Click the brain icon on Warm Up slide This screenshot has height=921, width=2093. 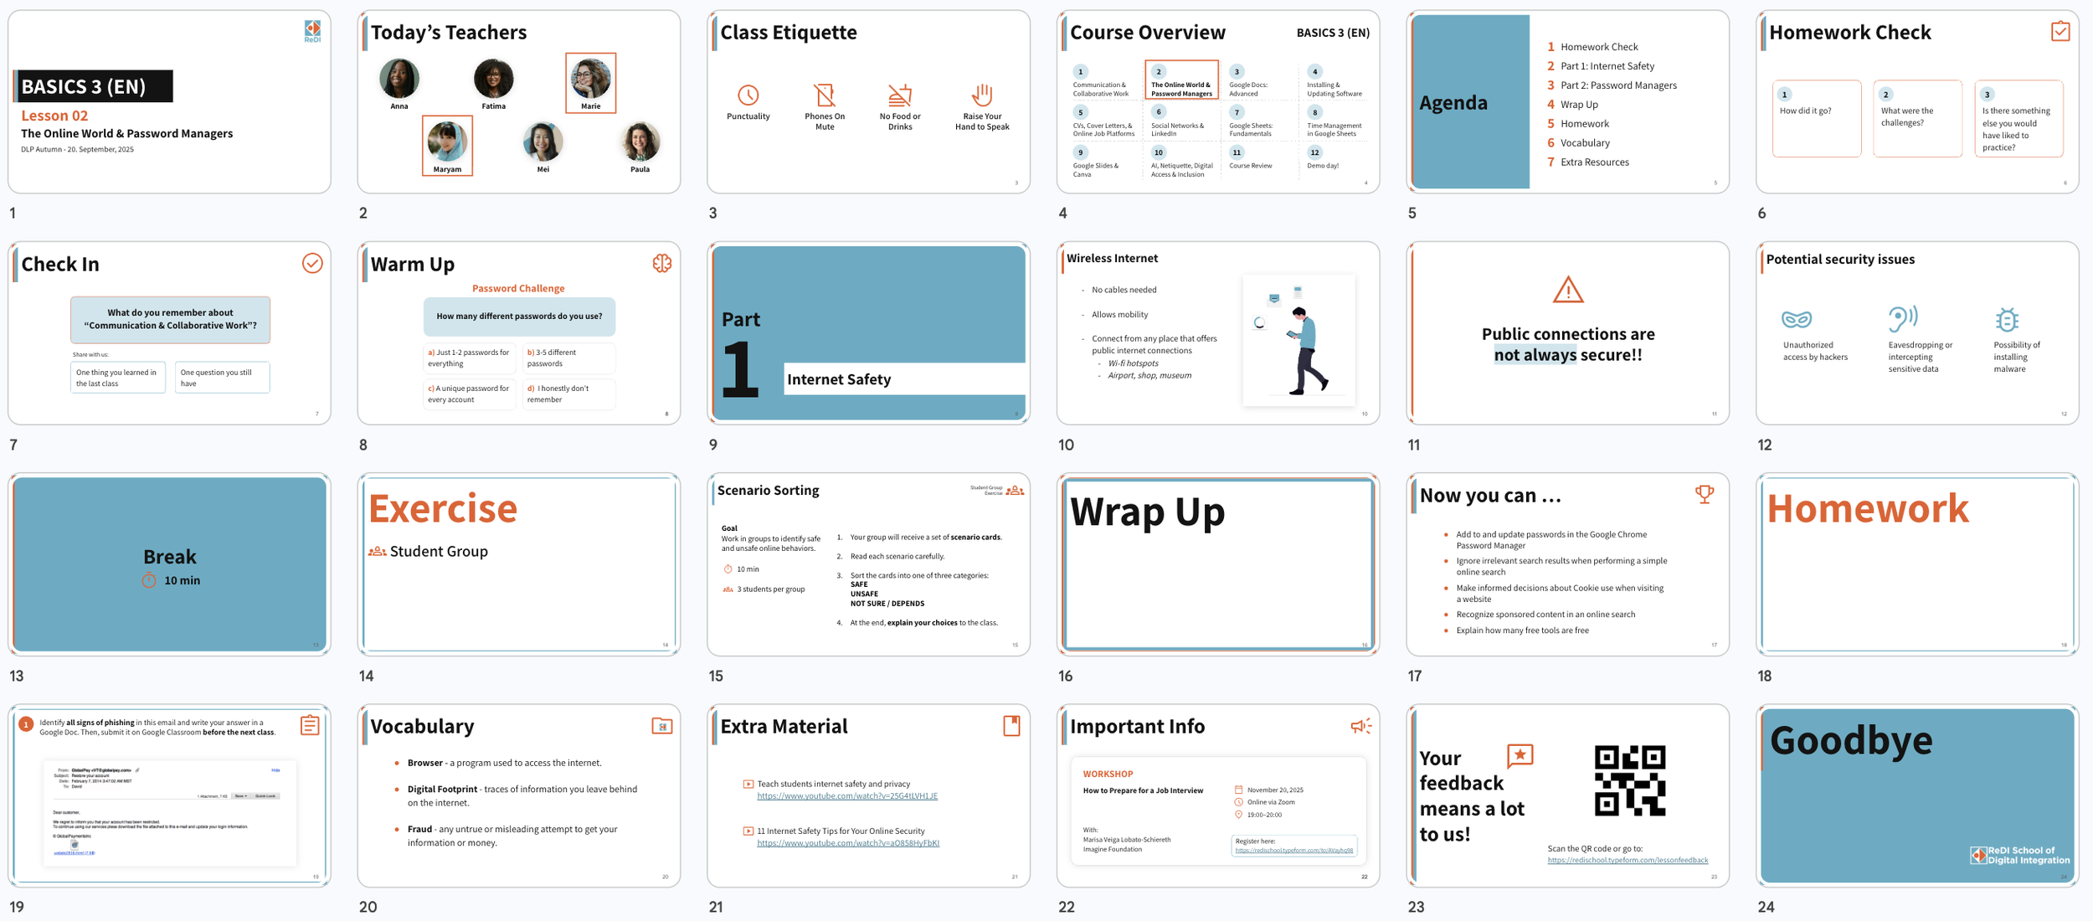click(661, 264)
